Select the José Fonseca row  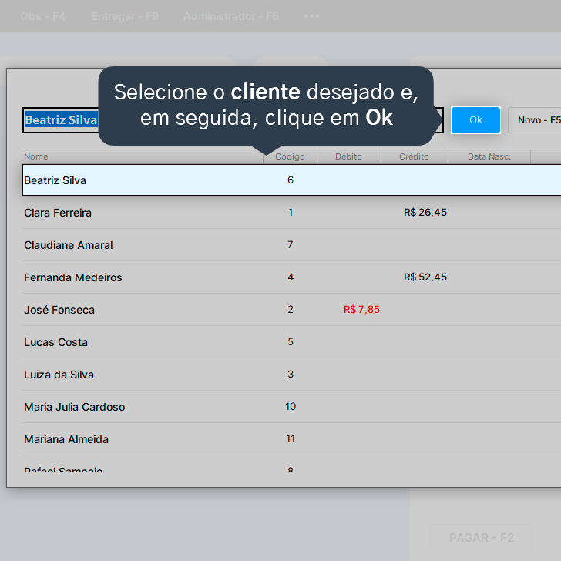pyautogui.click(x=291, y=310)
